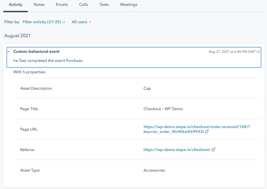Image resolution: width=267 pixels, height=189 pixels.
Task: Click the Aug 27, 2021 timestamp
Action: pos(234,52)
